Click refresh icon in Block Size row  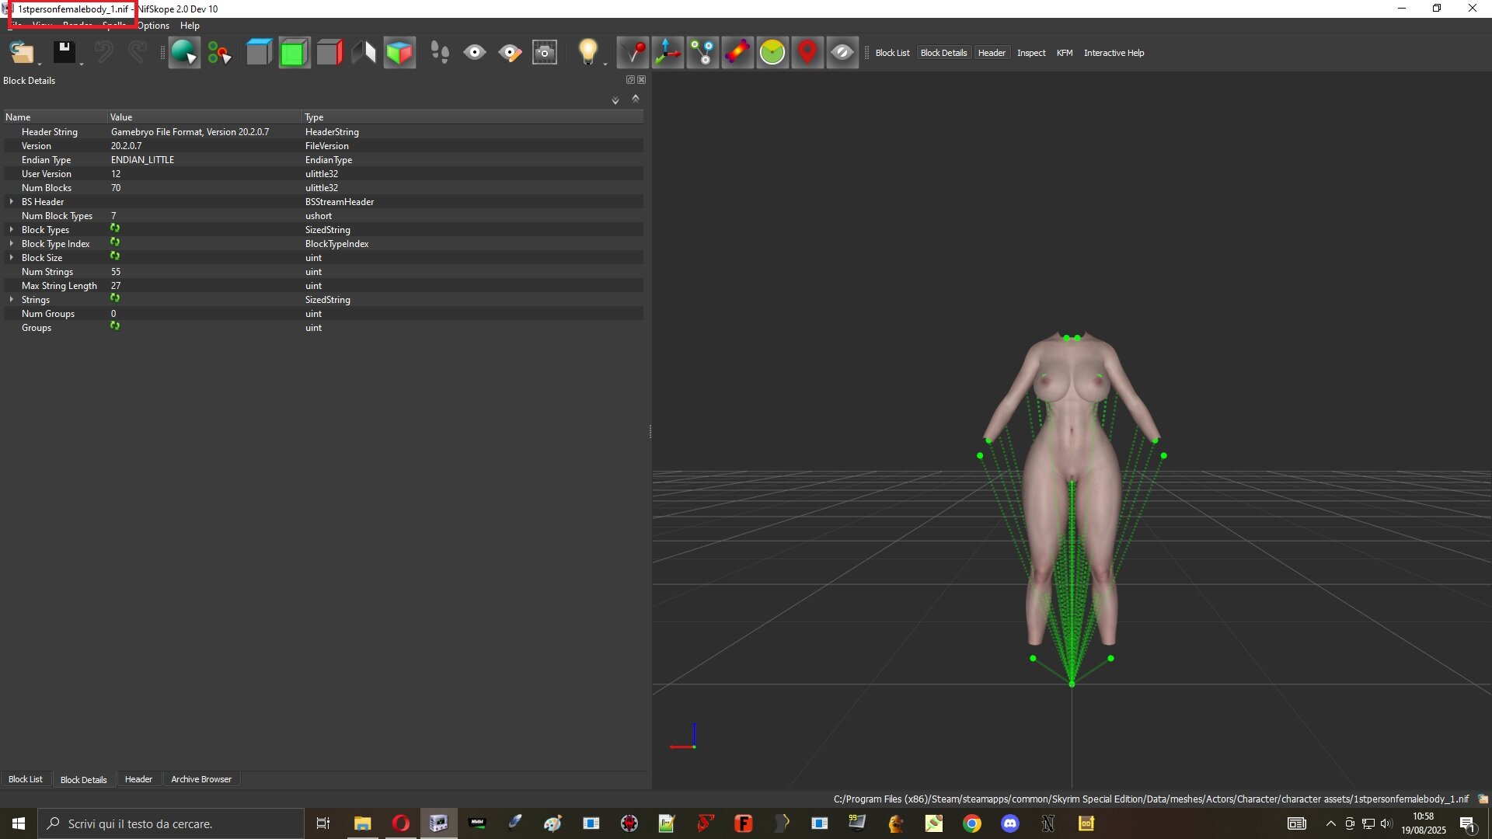(115, 256)
